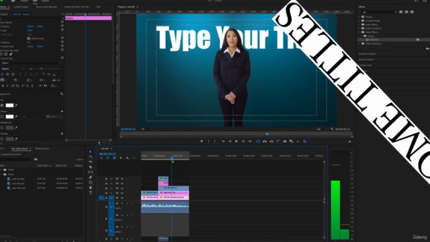Image resolution: width=430 pixels, height=242 pixels.
Task: Open the Media Browser tab
Action: click(x=42, y=149)
